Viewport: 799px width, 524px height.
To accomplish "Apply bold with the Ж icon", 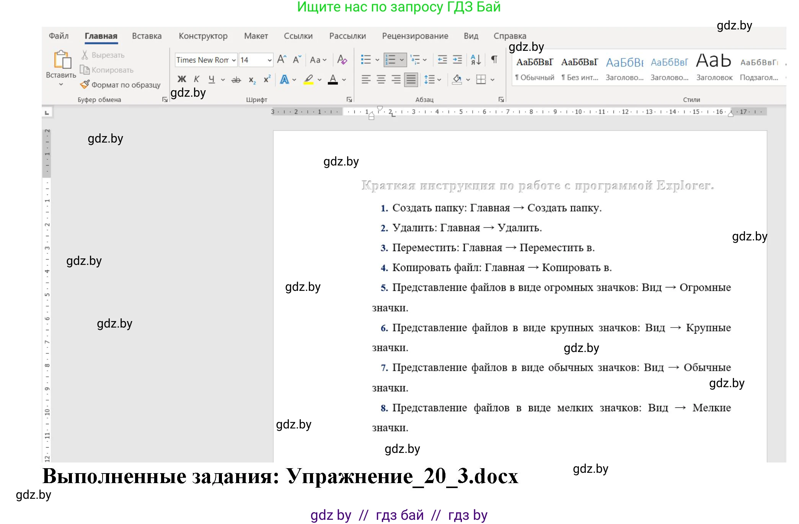I will point(182,79).
